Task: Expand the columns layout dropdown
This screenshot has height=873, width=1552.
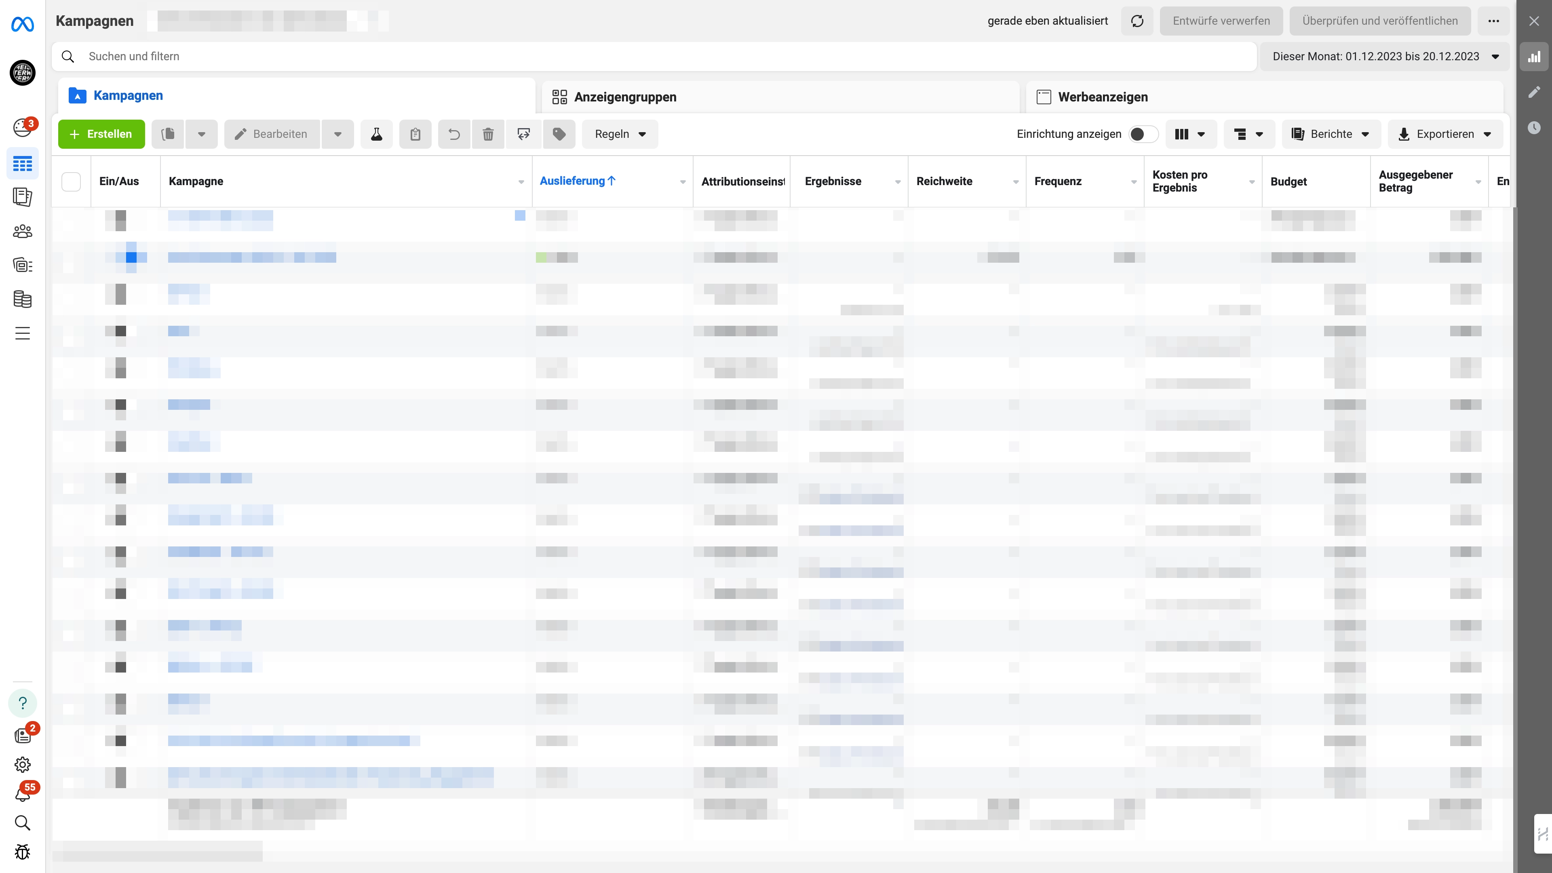Action: point(1191,134)
